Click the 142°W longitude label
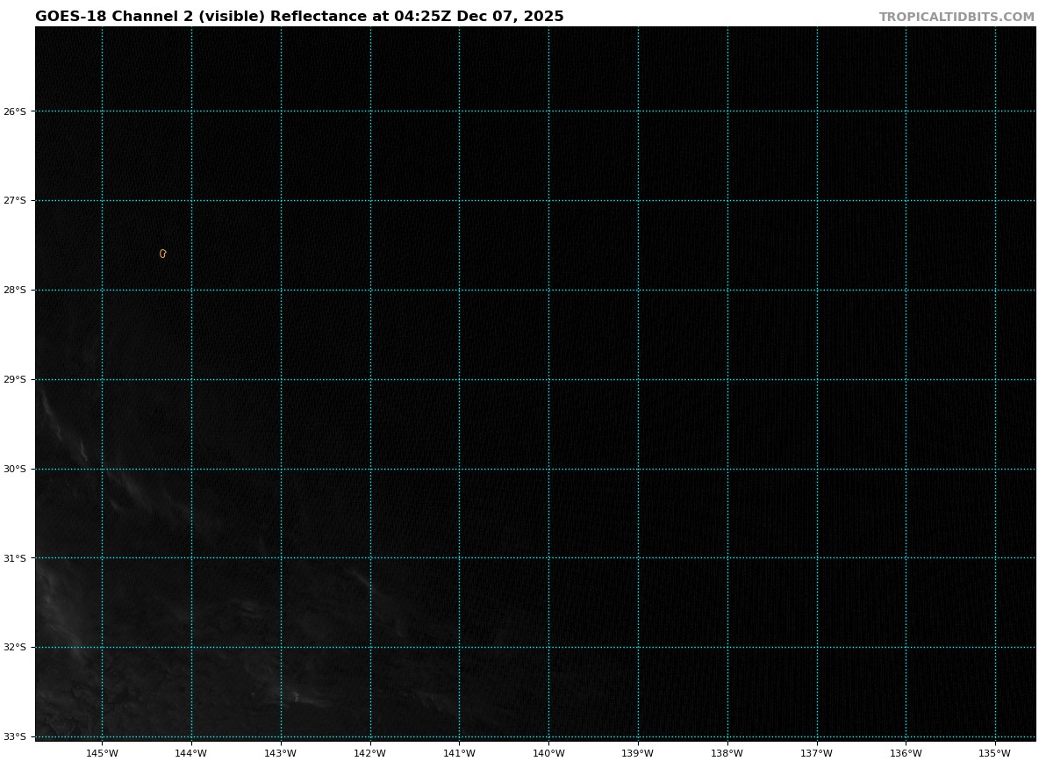1053x761 pixels. pos(370,753)
